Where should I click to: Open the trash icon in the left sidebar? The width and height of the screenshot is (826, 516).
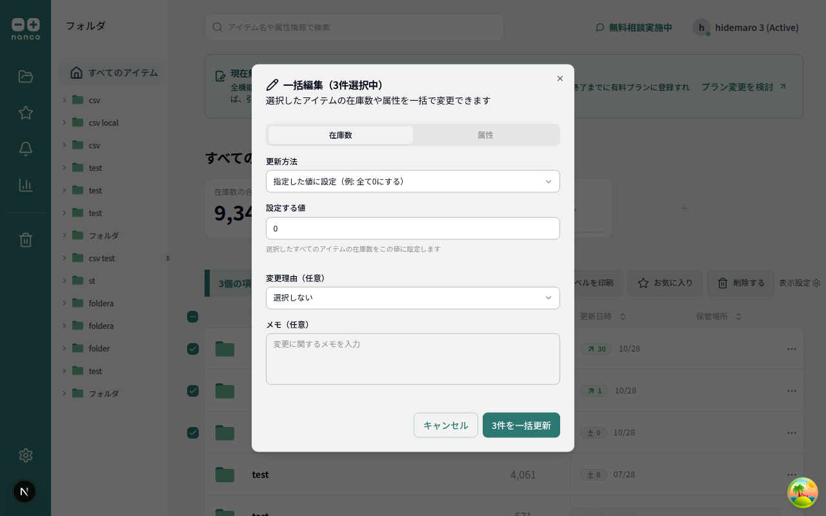click(25, 239)
